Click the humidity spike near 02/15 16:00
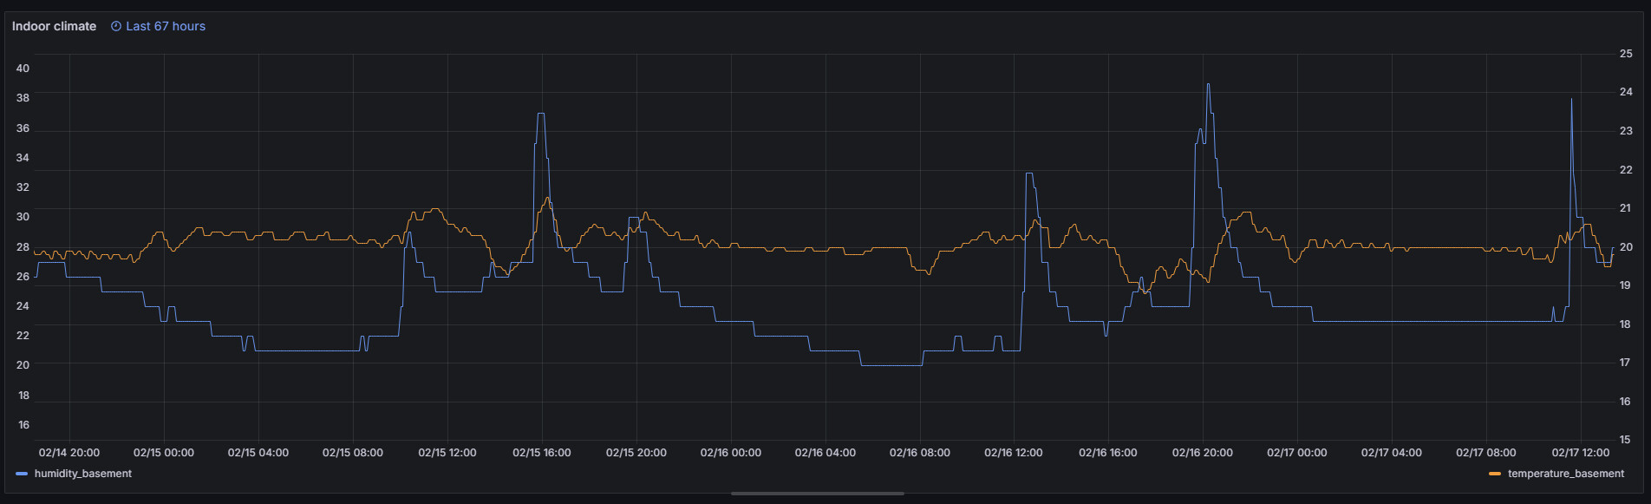1651x504 pixels. tap(541, 115)
